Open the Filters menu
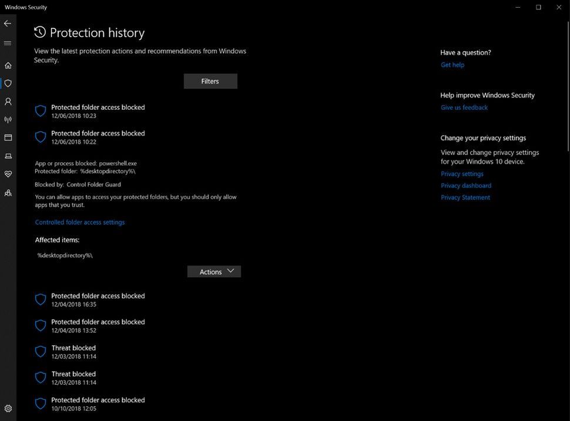Image resolution: width=570 pixels, height=421 pixels. (x=210, y=80)
